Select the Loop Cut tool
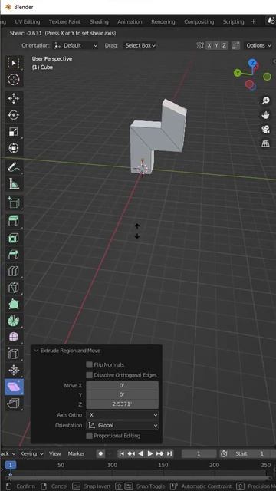The width and height of the screenshot is (276, 491). [x=14, y=271]
